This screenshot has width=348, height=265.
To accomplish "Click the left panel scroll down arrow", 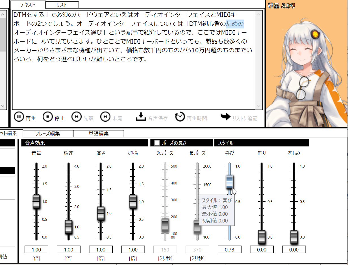I will pyautogui.click(x=3, y=106).
